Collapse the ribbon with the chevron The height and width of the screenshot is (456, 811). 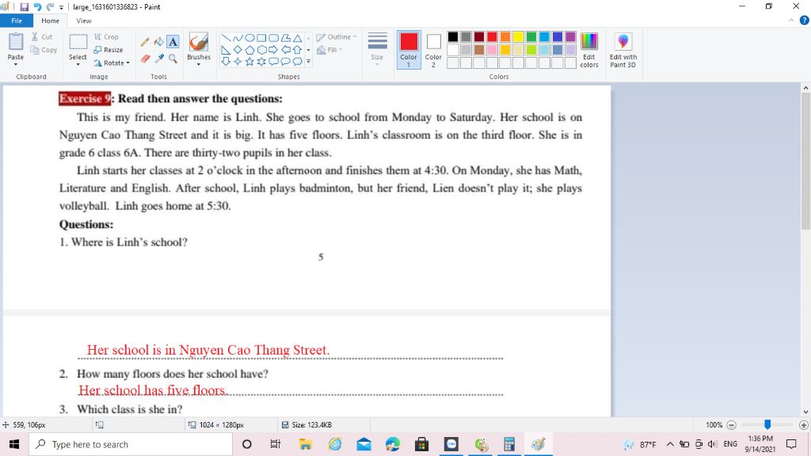pos(791,20)
